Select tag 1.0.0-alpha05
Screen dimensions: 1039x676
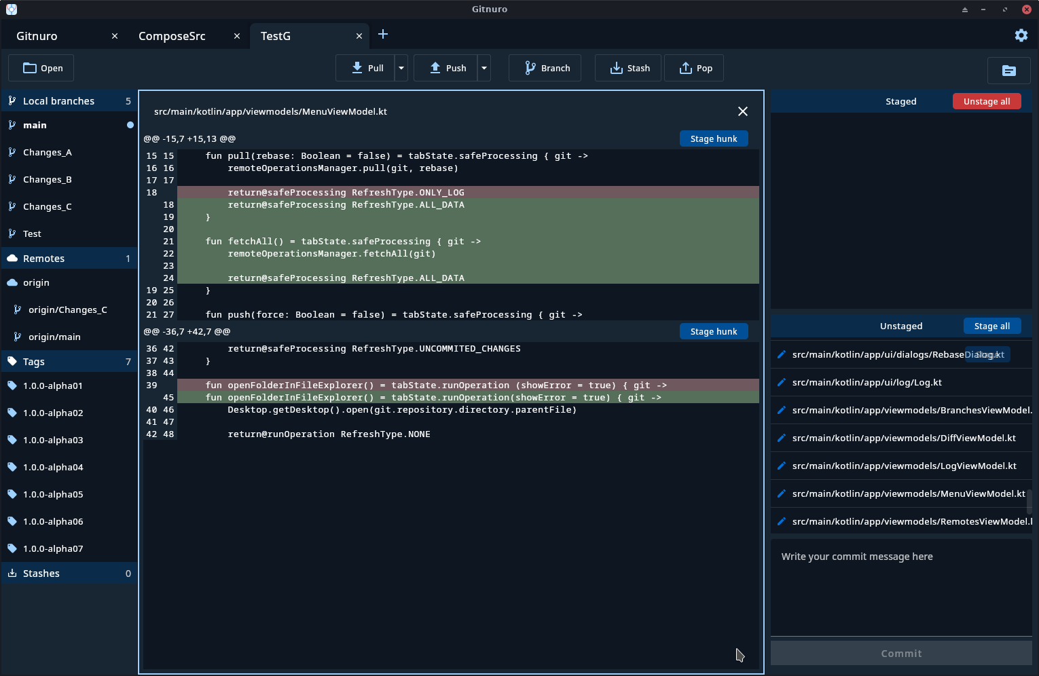[x=69, y=494]
